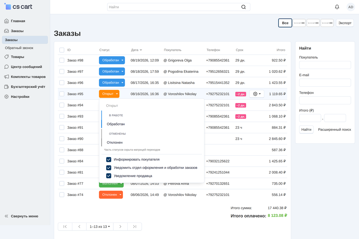Uncheck Информировать покупателя
This screenshot has width=359, height=239.
click(109, 160)
